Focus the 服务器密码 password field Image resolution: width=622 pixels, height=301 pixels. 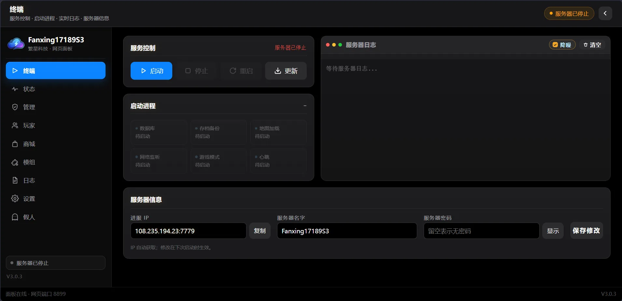pyautogui.click(x=481, y=231)
